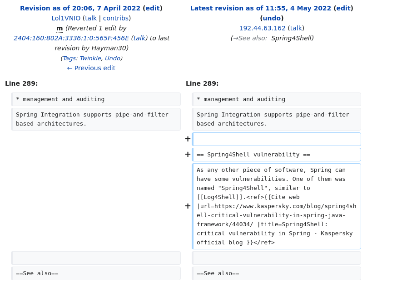Open user page of Lol1VNIO

pyautogui.click(x=66, y=18)
